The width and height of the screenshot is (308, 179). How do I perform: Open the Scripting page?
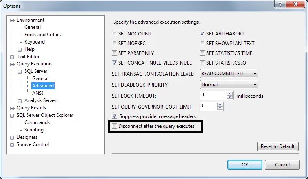(34, 130)
